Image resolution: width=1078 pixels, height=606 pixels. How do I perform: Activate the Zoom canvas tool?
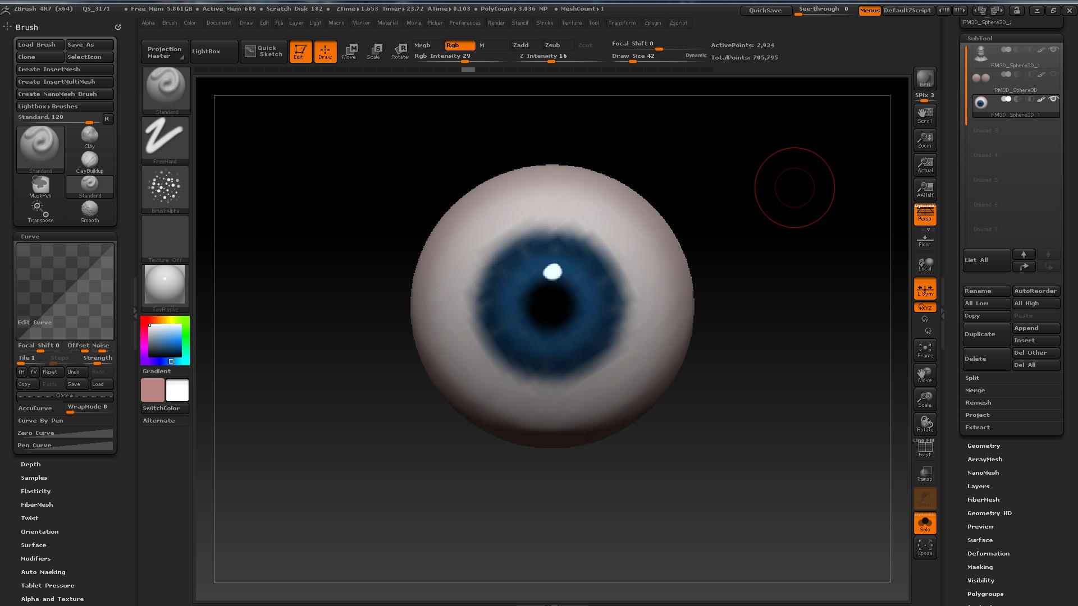(x=925, y=140)
